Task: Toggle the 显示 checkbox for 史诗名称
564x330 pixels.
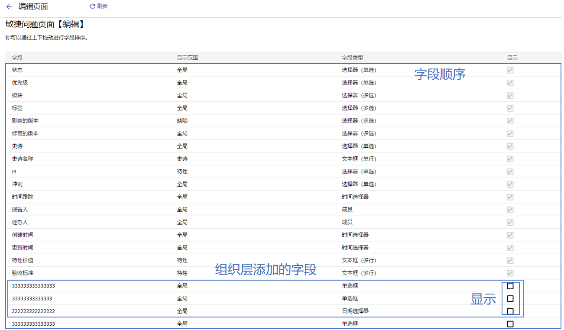Action: [x=510, y=159]
